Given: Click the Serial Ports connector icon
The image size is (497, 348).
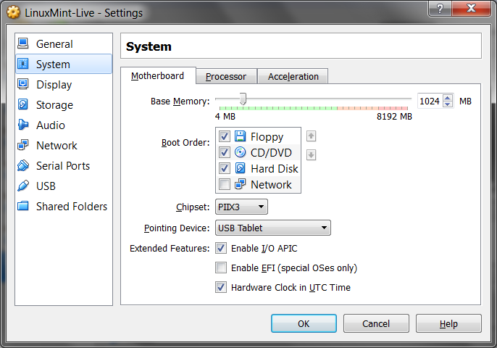Looking at the screenshot, I should [x=23, y=165].
